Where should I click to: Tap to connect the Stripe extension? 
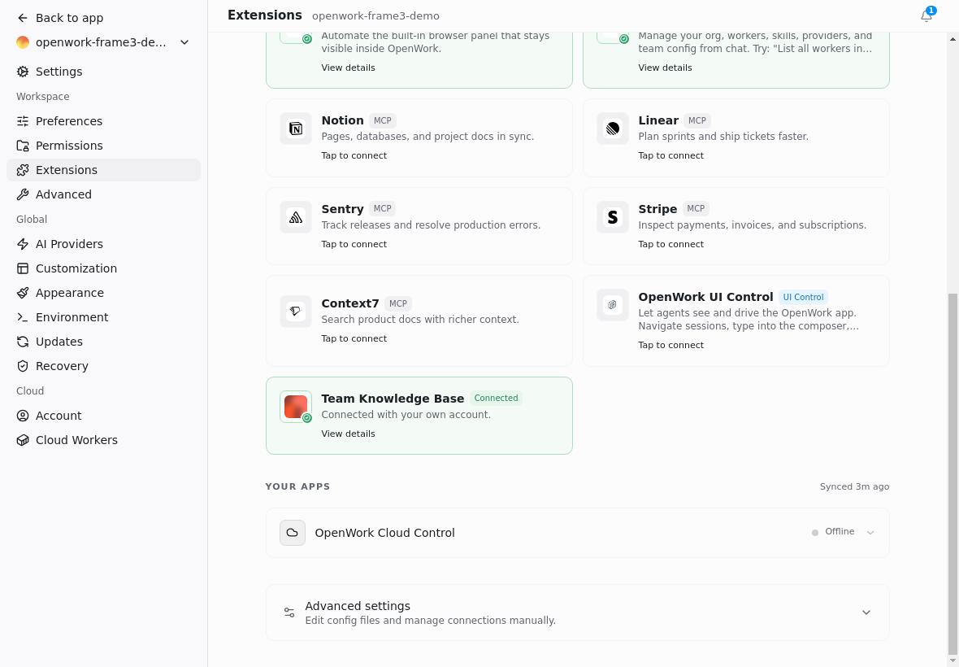(671, 244)
